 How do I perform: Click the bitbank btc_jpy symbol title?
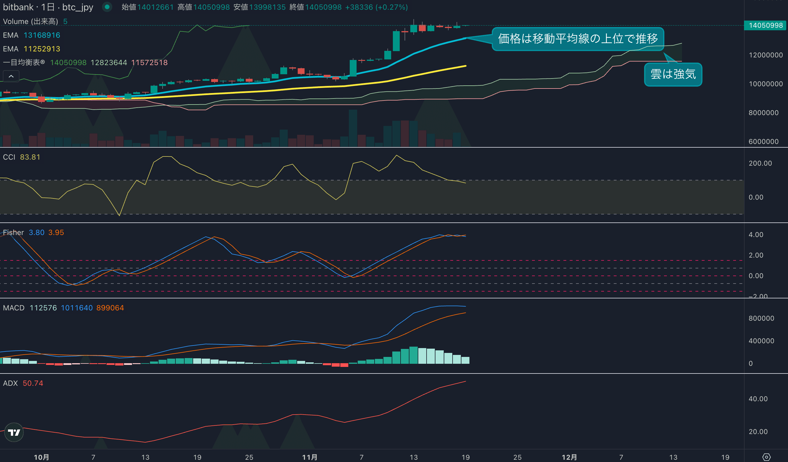[48, 7]
